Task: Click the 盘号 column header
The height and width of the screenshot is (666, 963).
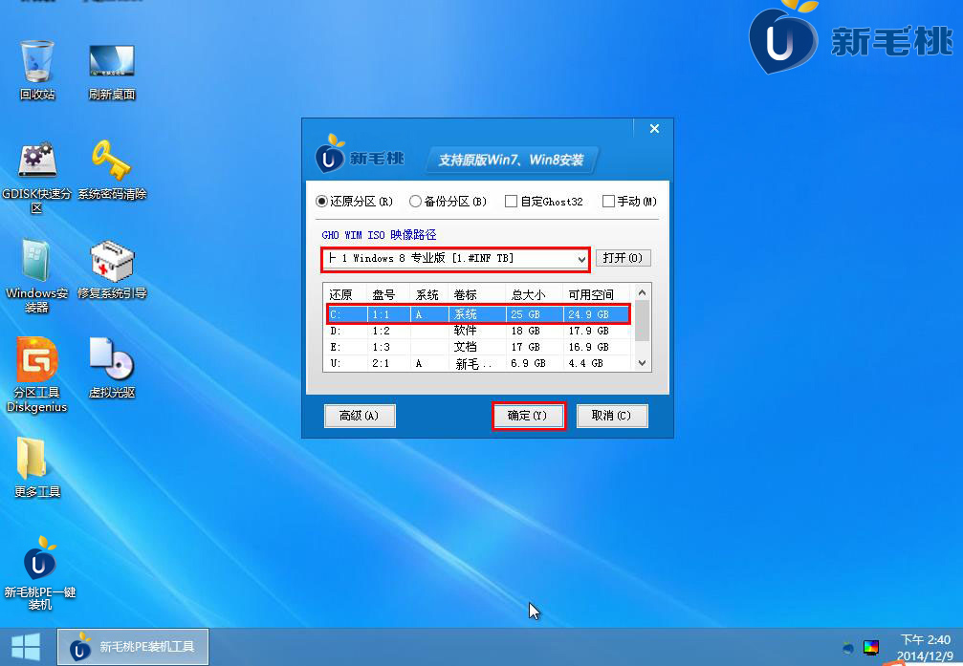Action: tap(388, 294)
